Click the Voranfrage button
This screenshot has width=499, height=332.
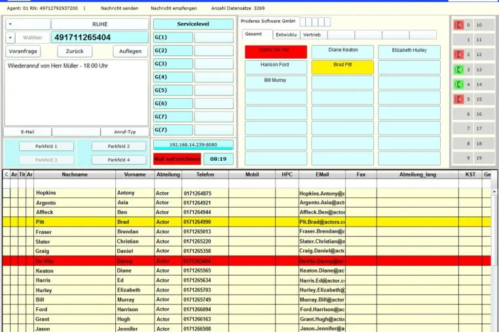click(x=23, y=51)
